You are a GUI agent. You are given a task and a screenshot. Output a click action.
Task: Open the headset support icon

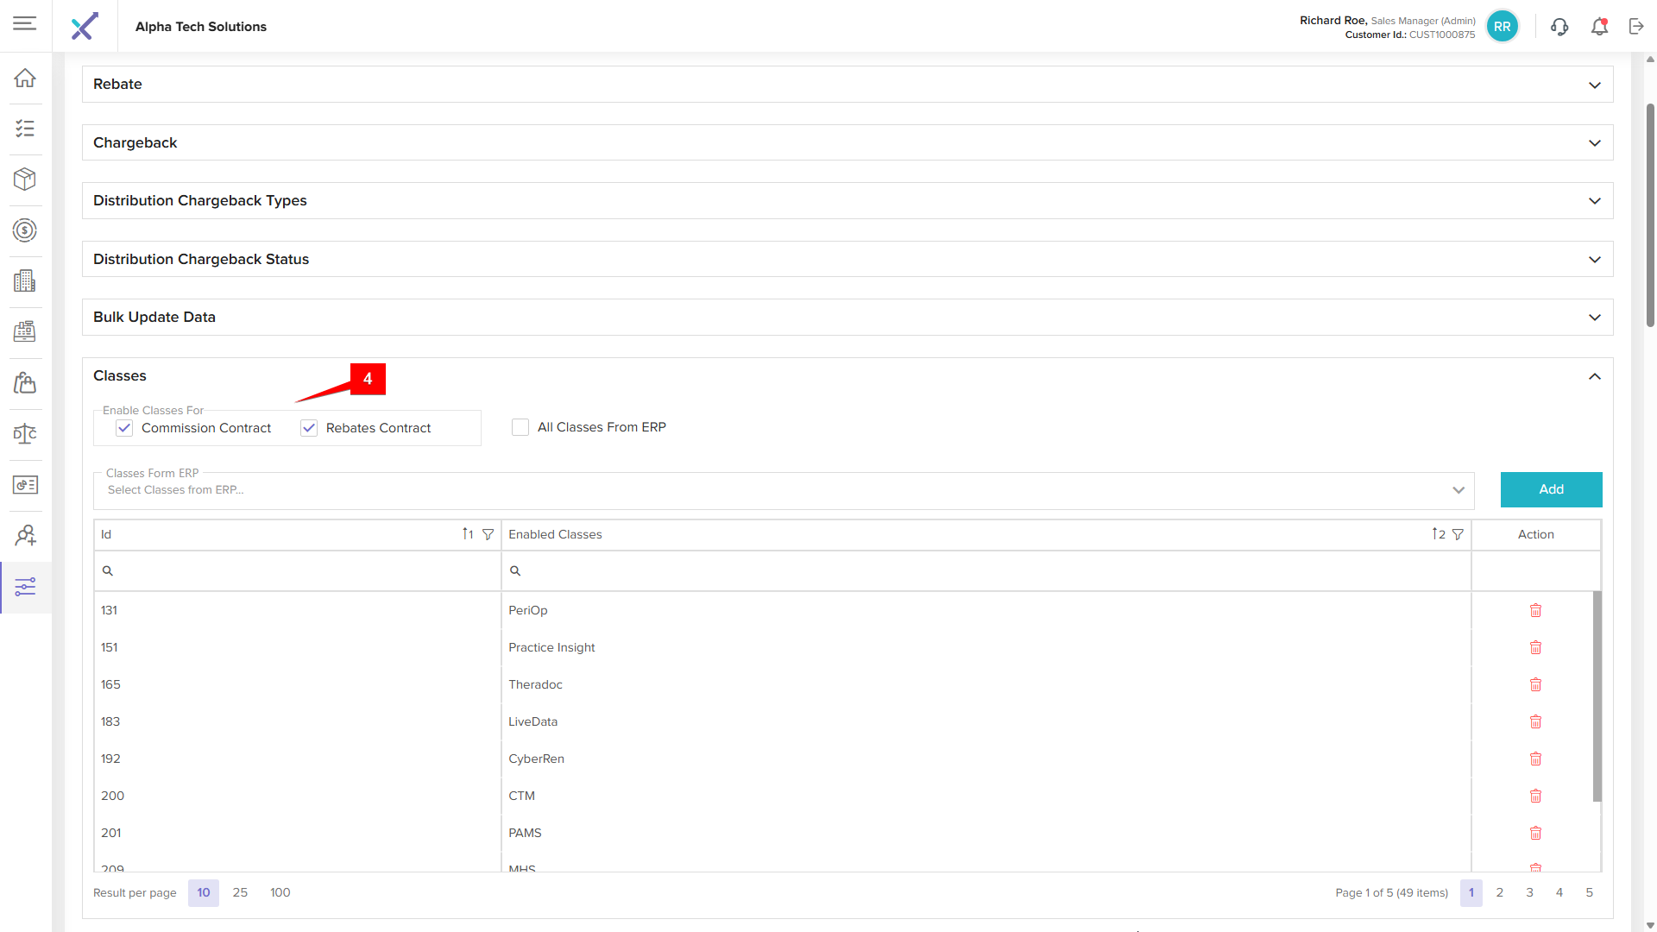pos(1559,27)
